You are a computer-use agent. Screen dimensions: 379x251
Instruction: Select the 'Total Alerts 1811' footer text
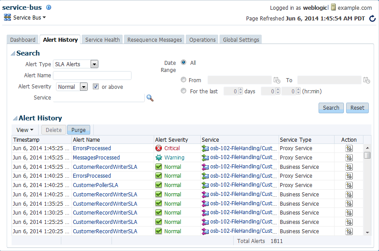(x=260, y=241)
